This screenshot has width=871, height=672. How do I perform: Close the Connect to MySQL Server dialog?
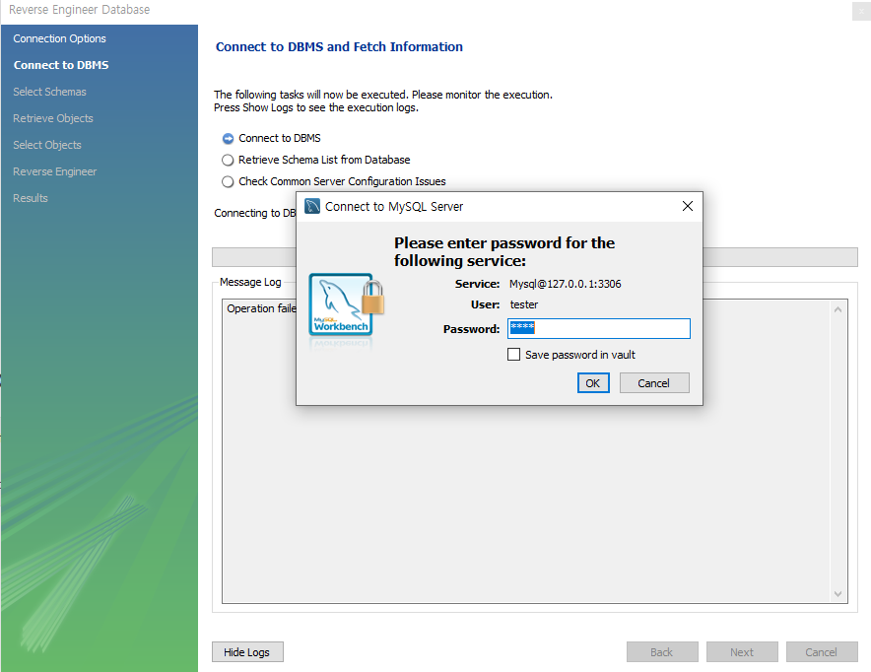coord(687,206)
